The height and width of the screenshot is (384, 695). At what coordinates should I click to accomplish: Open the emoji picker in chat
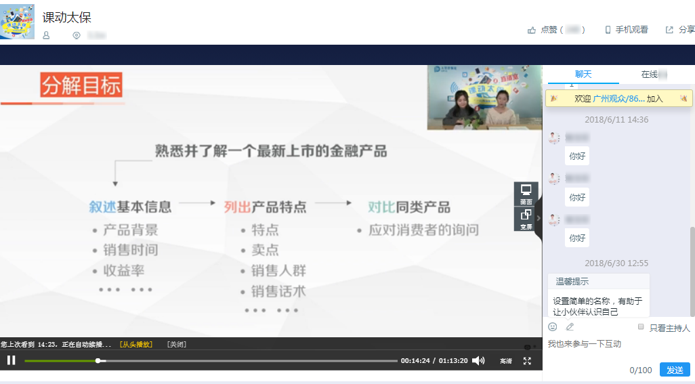[553, 327]
